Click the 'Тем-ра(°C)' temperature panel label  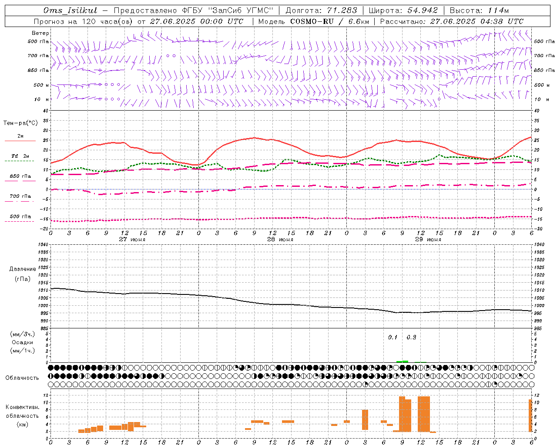click(x=20, y=123)
